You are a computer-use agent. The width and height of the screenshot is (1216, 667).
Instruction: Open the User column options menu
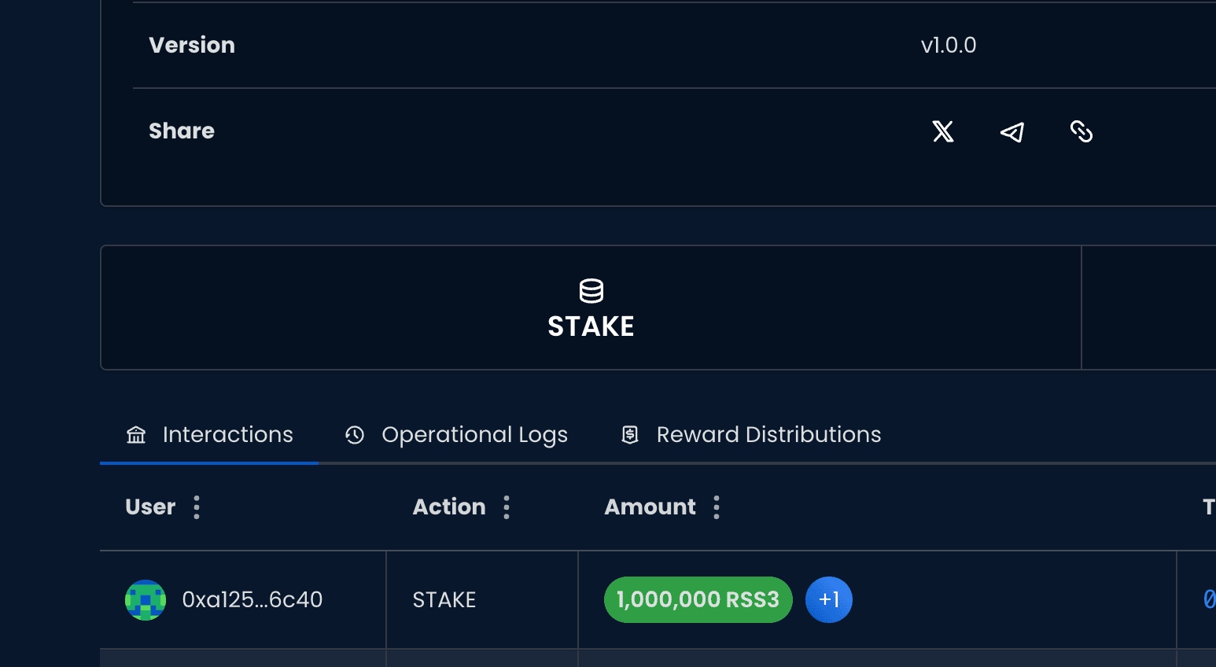point(197,507)
